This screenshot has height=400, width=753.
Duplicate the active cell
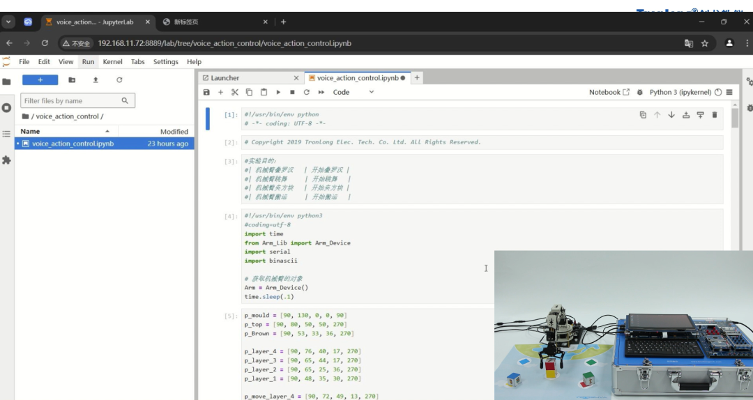click(x=643, y=115)
